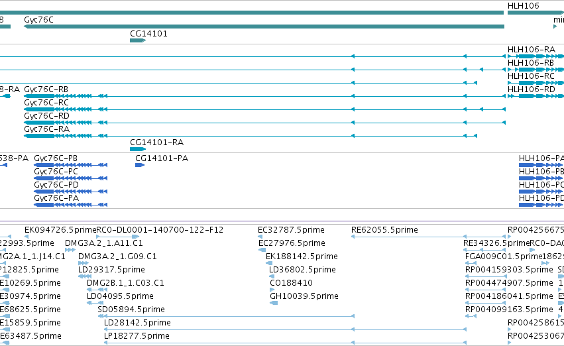Select the Gyc76C-RA transcript label
The width and height of the screenshot is (564, 346).
pyautogui.click(x=47, y=129)
